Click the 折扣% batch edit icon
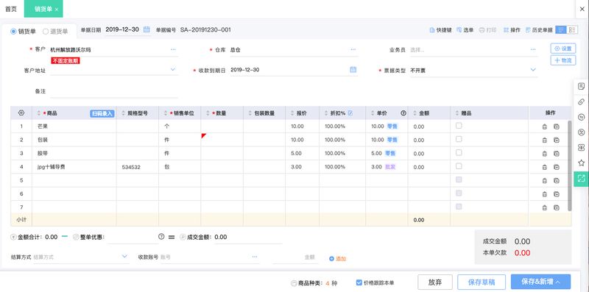 pyautogui.click(x=350, y=113)
